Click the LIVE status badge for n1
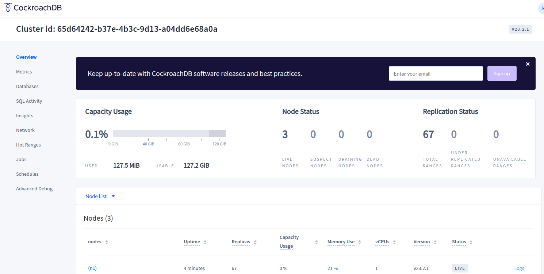 click(460, 268)
